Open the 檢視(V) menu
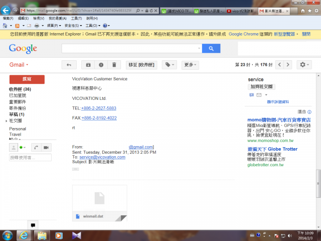 39,19
